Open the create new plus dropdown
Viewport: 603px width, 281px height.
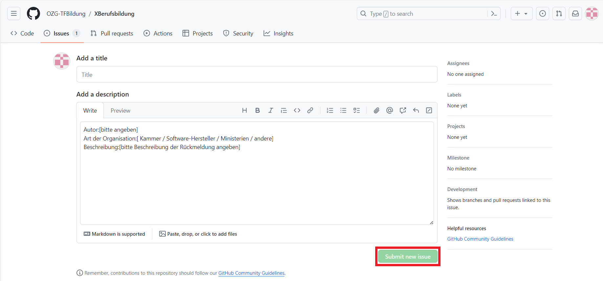(521, 13)
